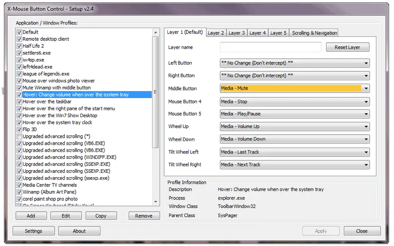Open the Wheel Up action dropdown

coord(295,126)
